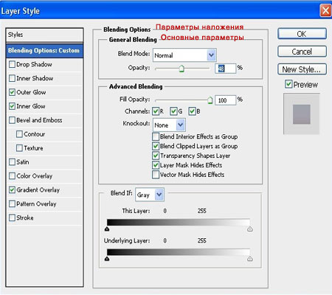Toggle the Preview checkbox
Screen dimensions: 332x295
288,84
